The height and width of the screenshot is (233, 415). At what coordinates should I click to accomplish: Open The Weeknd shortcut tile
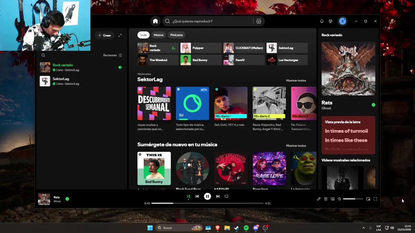pyautogui.click(x=158, y=60)
